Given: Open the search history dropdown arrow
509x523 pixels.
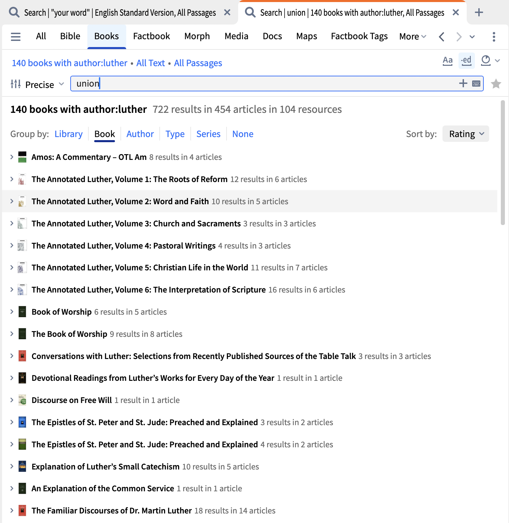Looking at the screenshot, I should (472, 36).
